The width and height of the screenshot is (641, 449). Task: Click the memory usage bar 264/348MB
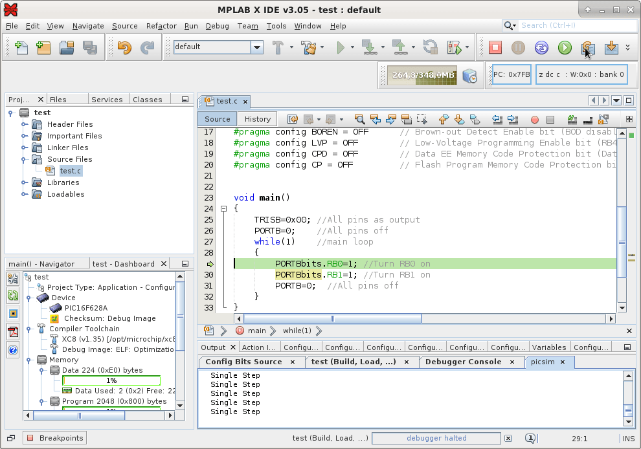[422, 75]
